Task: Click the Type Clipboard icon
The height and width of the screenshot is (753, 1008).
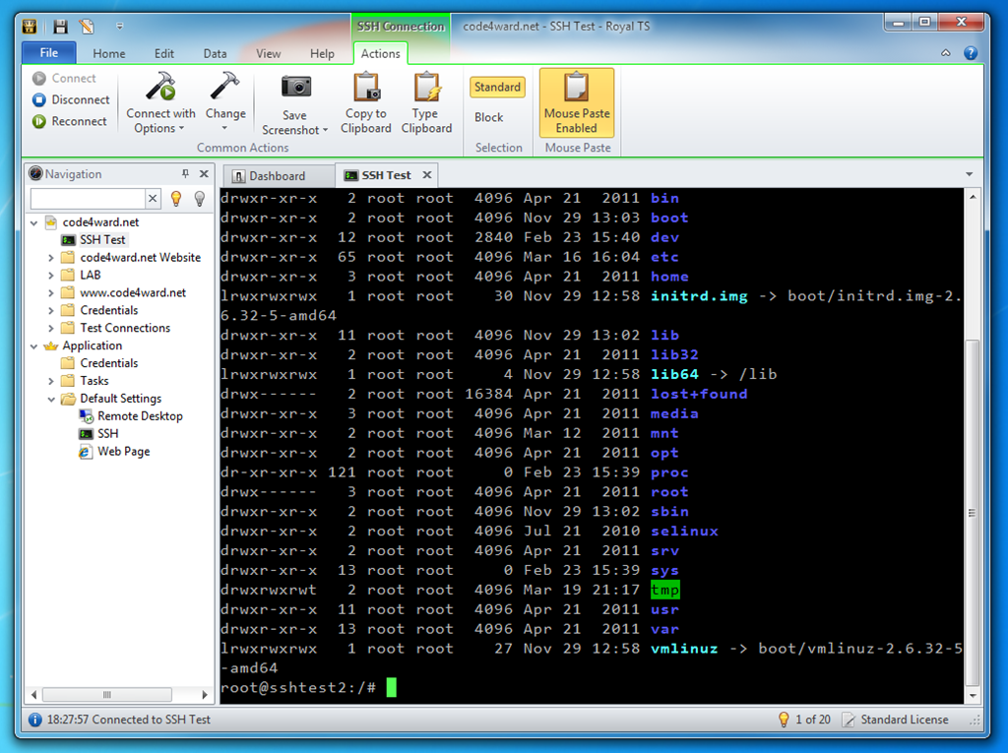Action: click(x=426, y=89)
